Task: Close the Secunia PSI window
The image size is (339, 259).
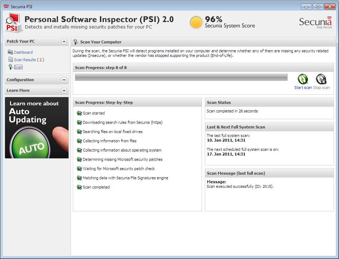Action: click(x=330, y=7)
